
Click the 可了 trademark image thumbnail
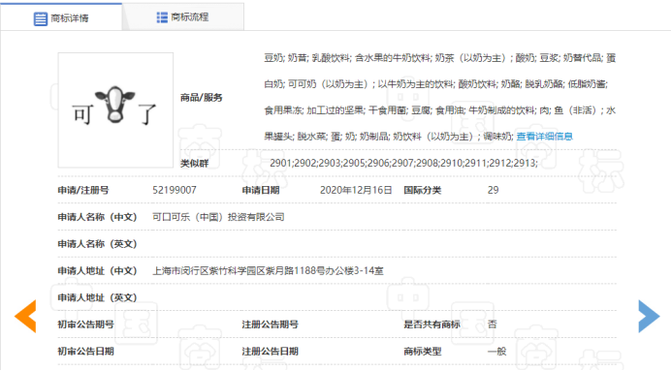(115, 110)
